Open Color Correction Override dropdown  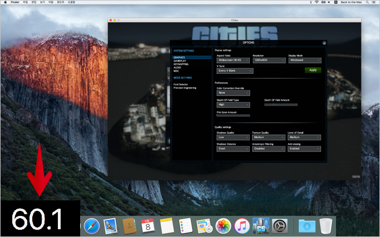pyautogui.click(x=233, y=93)
